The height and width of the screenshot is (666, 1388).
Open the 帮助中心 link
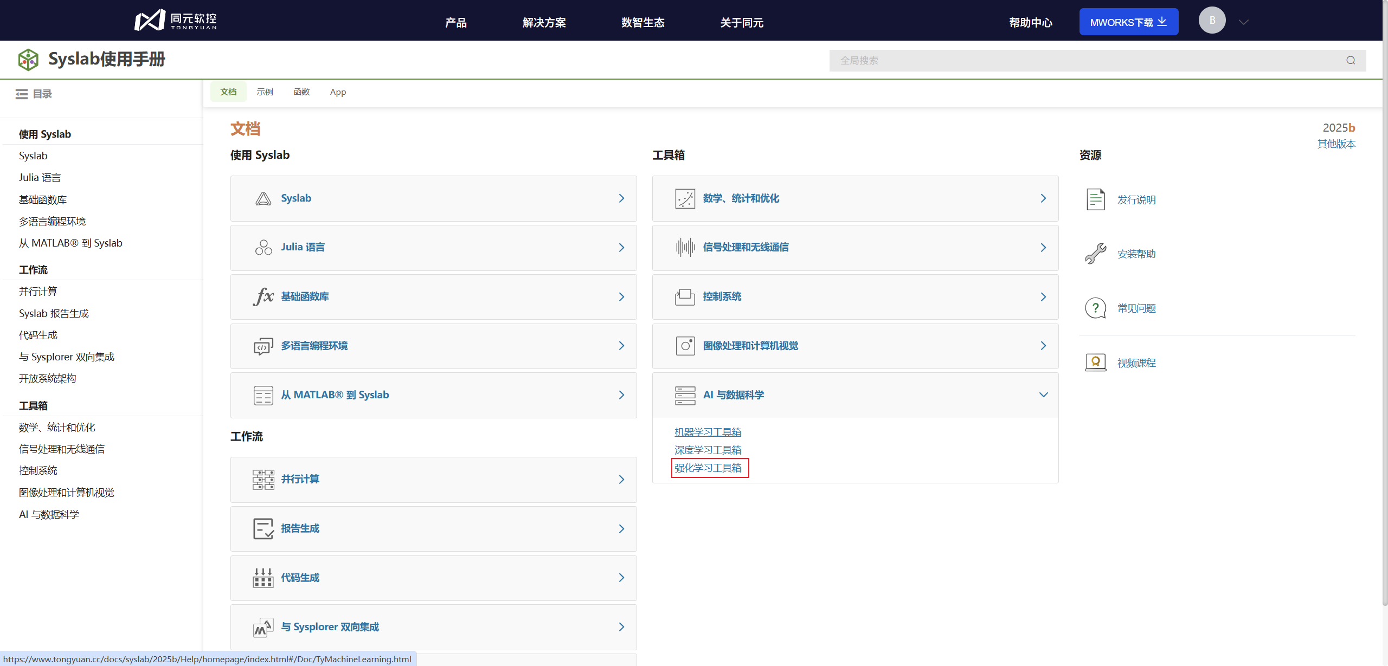1030,23
